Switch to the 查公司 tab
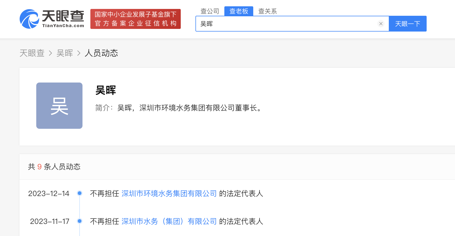The image size is (455, 236). [x=210, y=11]
